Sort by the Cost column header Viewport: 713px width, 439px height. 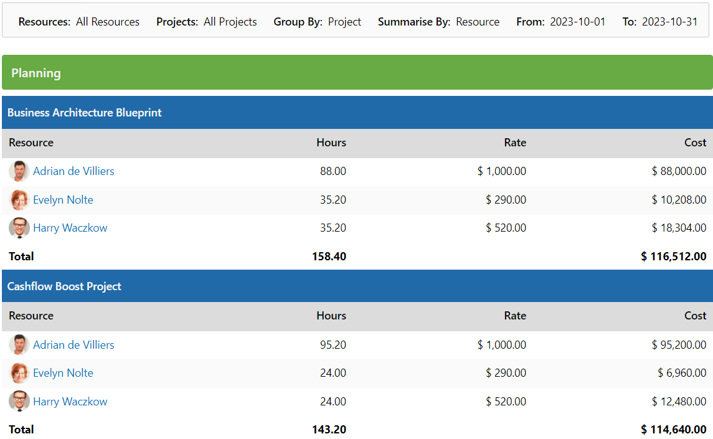(695, 142)
